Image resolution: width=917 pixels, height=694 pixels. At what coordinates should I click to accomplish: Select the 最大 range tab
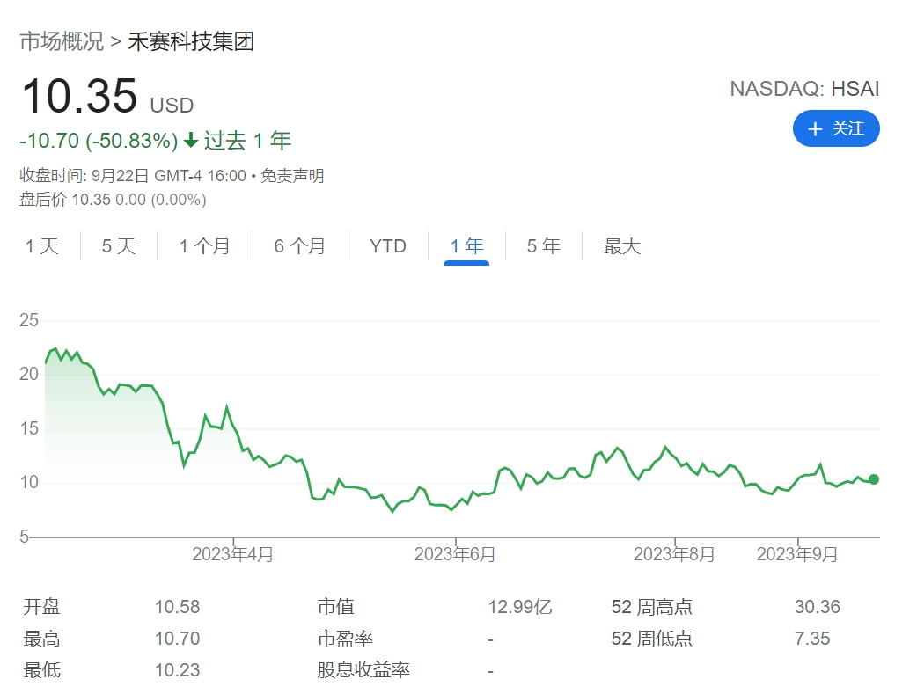622,246
